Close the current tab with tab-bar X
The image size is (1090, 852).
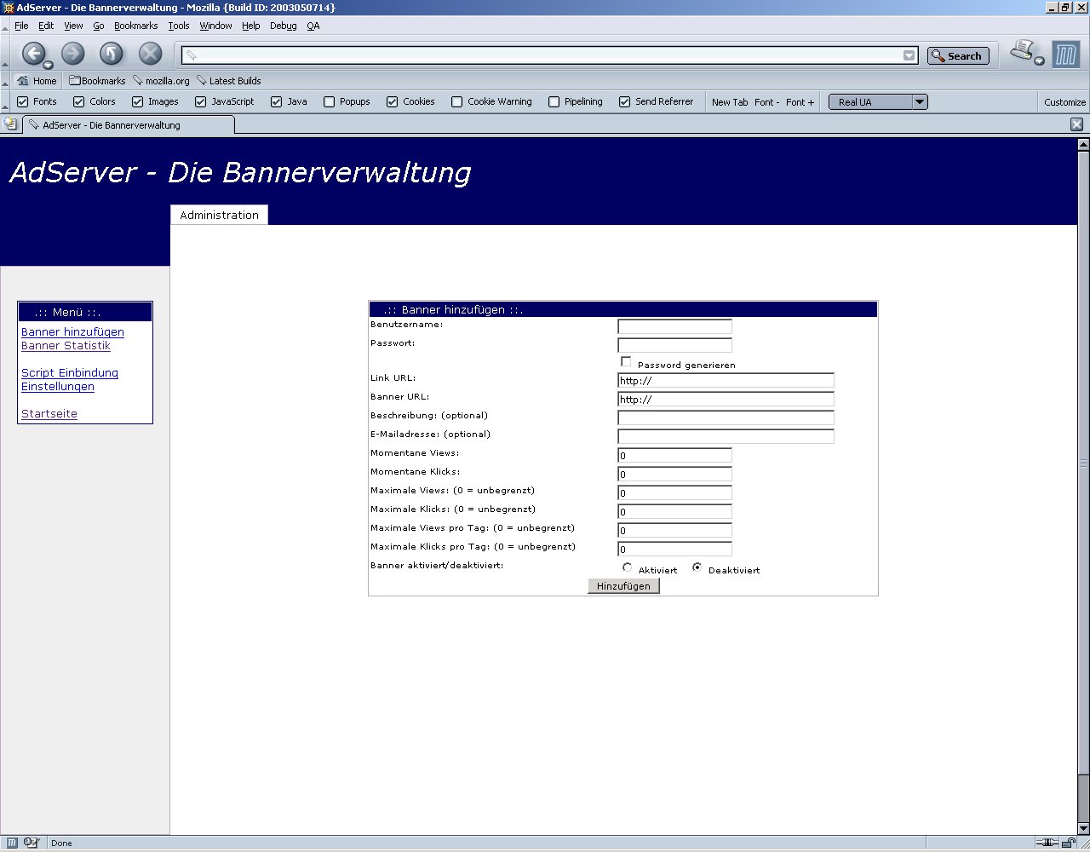coord(1076,124)
